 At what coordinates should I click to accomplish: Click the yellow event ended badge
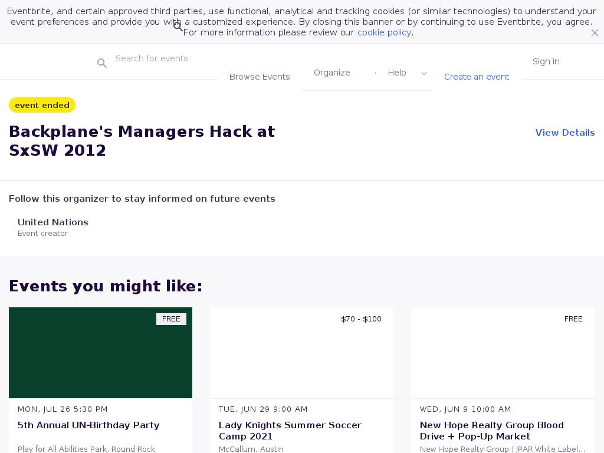coord(42,105)
